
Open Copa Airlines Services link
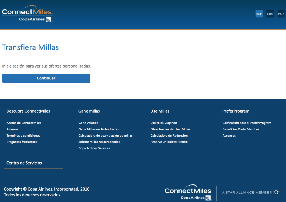coord(94,148)
